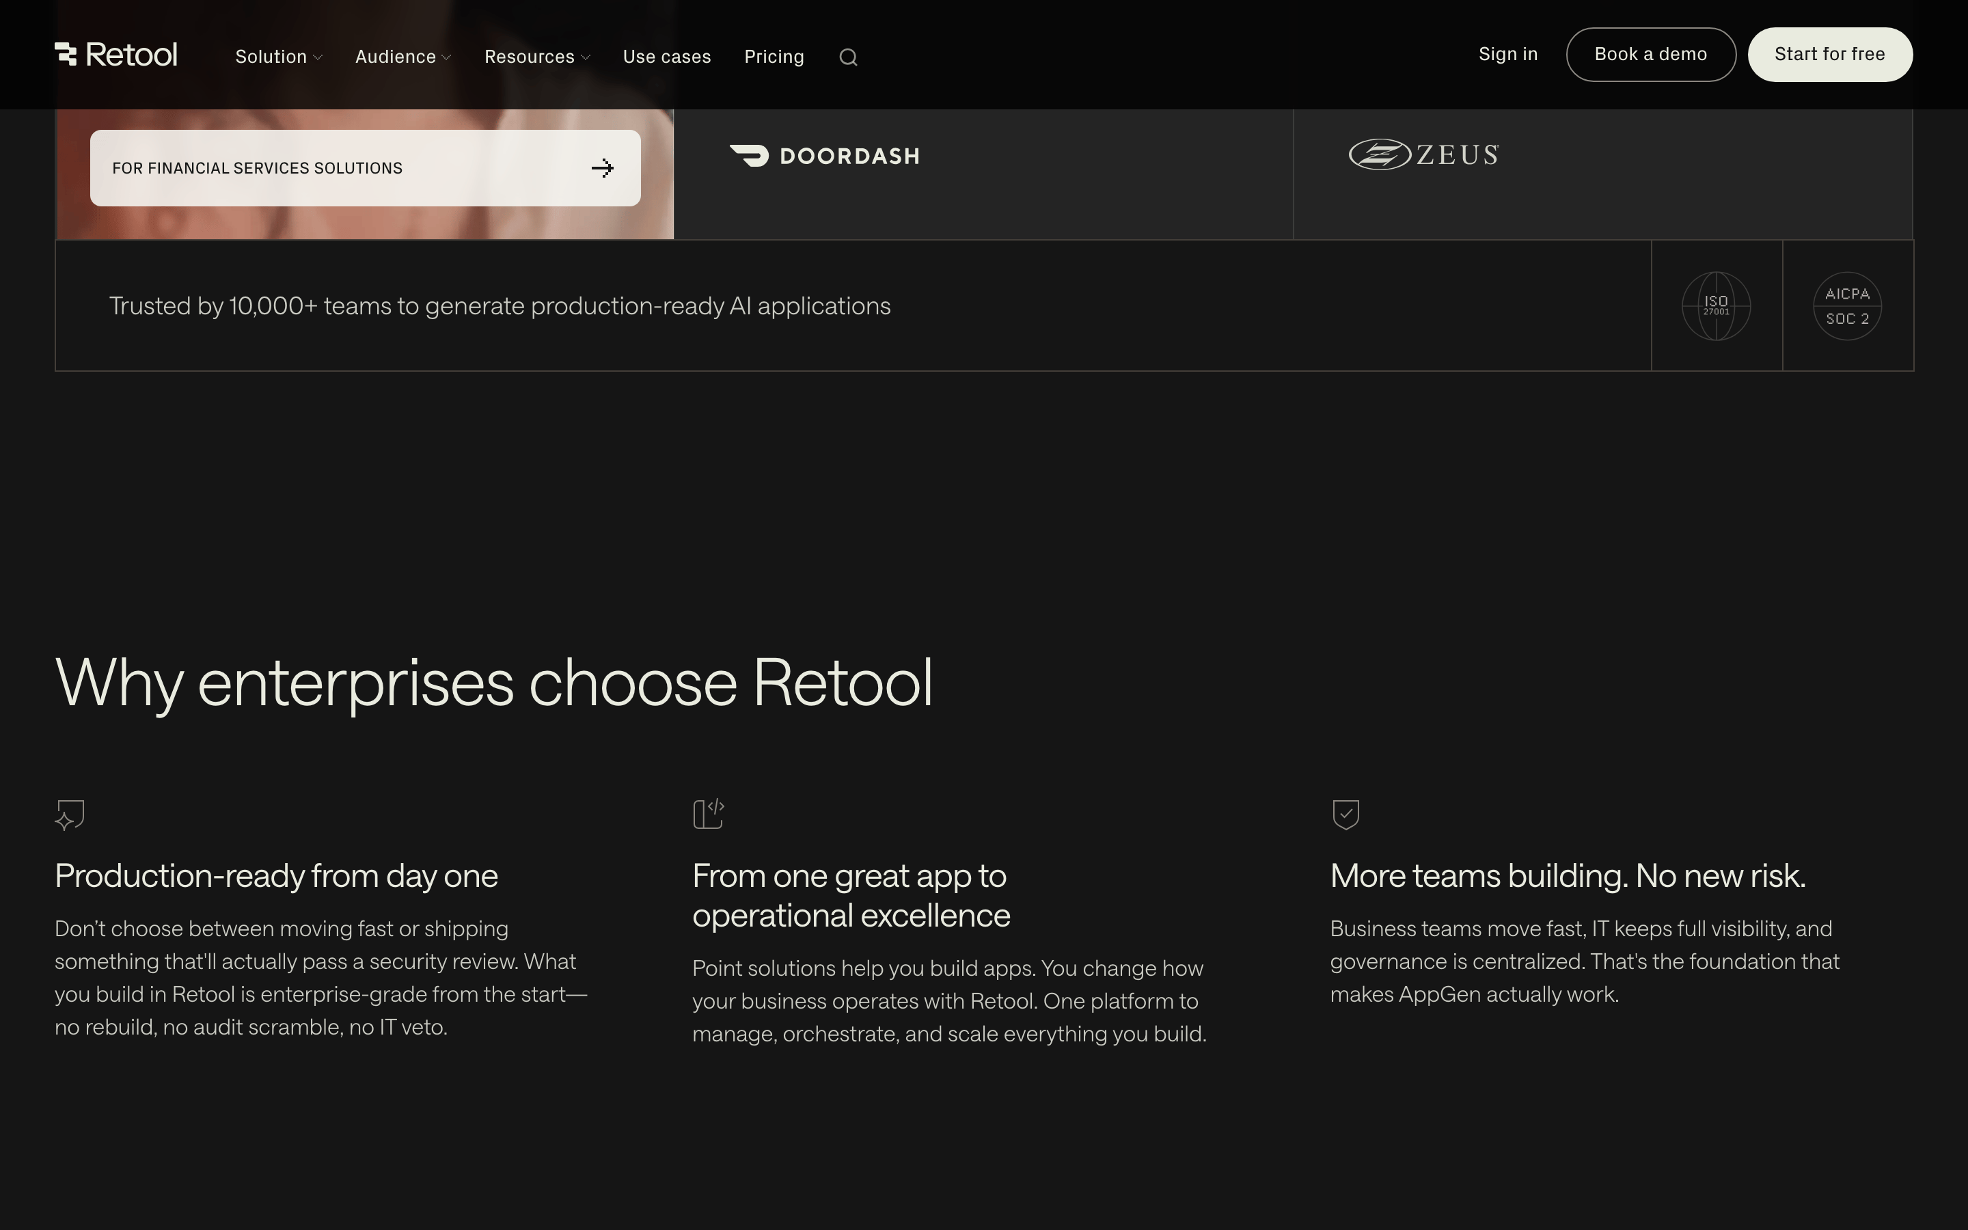This screenshot has width=1968, height=1230.
Task: Click paragraph starting 'Don't choose between moving fast'
Action: pyautogui.click(x=321, y=978)
